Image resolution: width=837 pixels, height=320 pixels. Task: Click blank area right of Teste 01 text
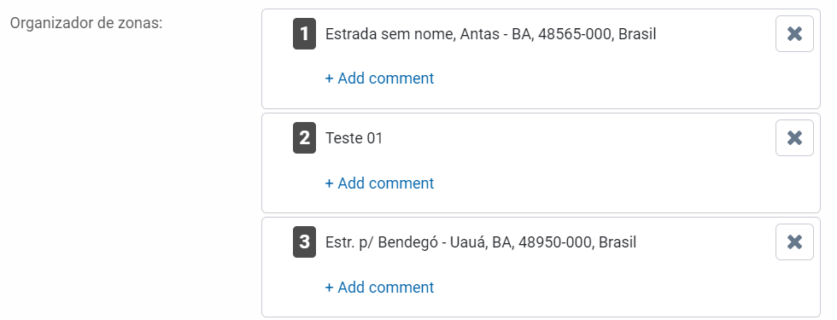pos(577,138)
